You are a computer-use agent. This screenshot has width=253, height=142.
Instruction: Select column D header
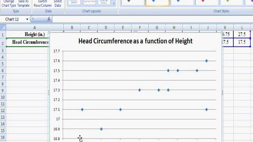[106, 28]
